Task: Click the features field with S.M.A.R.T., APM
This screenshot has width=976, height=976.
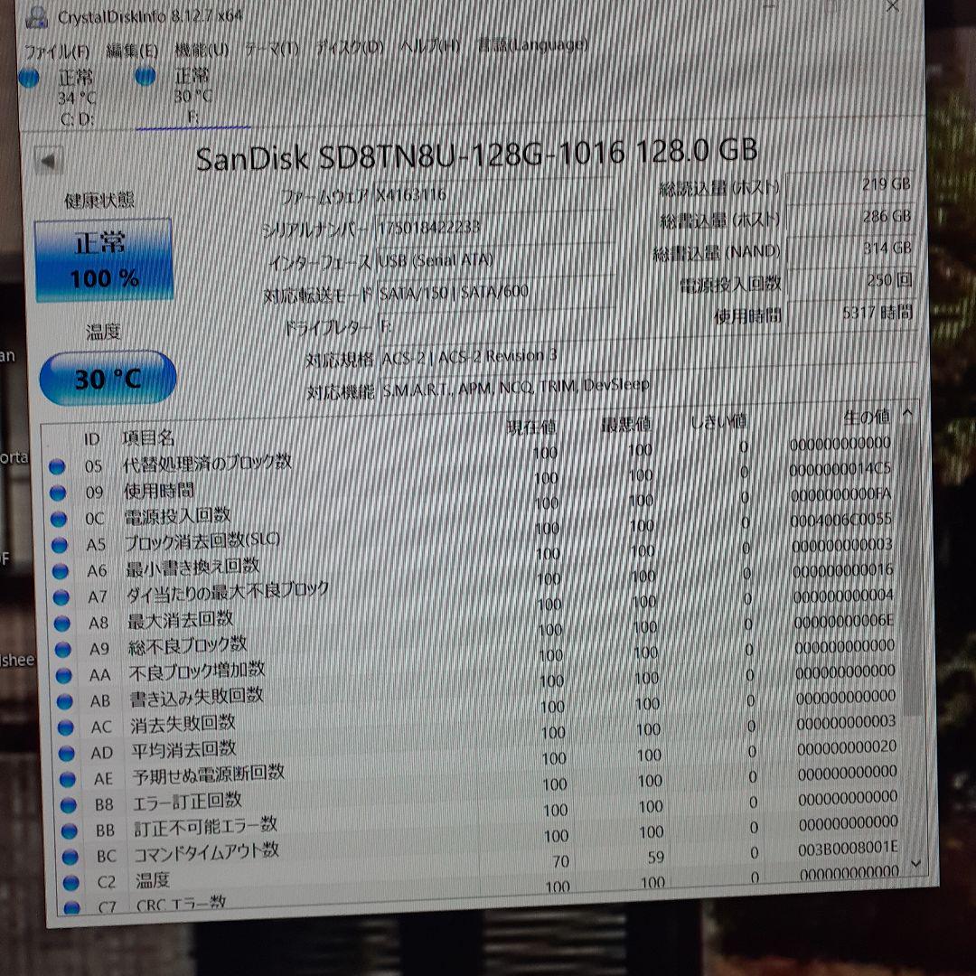Action: [x=649, y=386]
